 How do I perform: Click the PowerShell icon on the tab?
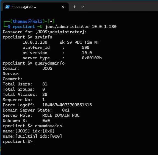[x=7, y=7]
